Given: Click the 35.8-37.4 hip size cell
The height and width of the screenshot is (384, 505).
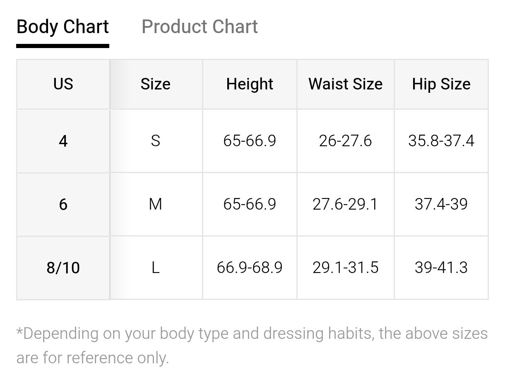Looking at the screenshot, I should [441, 141].
